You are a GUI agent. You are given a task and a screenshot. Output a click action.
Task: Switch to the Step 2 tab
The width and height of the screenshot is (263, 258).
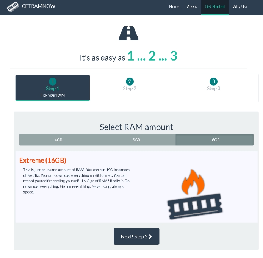click(130, 88)
